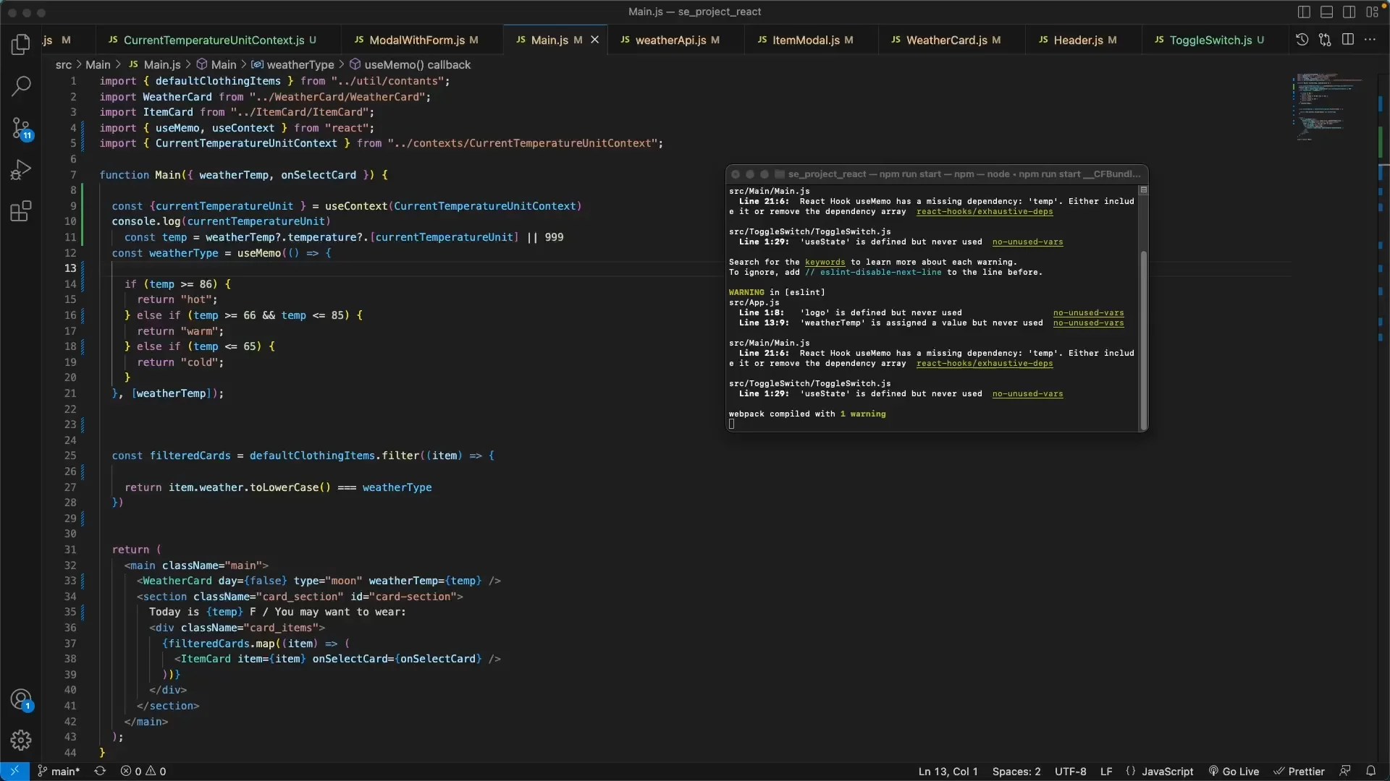Open the Search view
1390x781 pixels.
click(21, 86)
